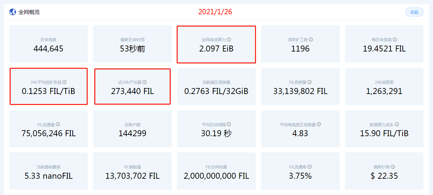The height and width of the screenshot is (195, 433).
Task: Click the 33,139,802 FIL pledged amount
Action: (300, 91)
